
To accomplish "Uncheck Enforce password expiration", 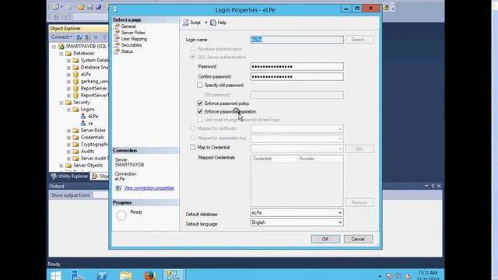I will (199, 111).
